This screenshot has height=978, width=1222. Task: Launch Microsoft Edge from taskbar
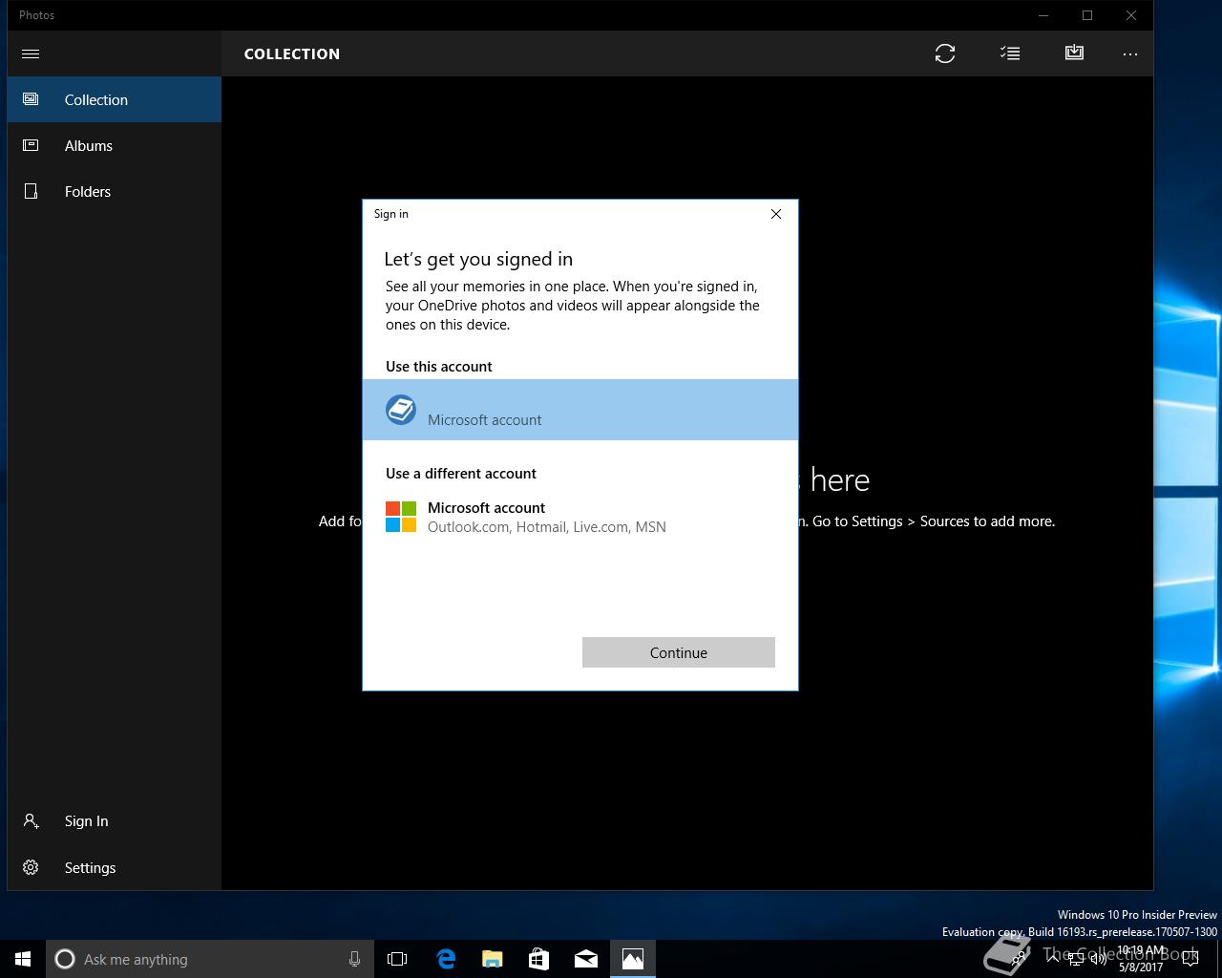point(446,959)
